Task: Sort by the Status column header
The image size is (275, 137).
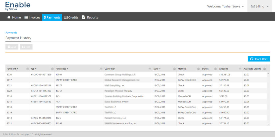Action: click(205, 69)
